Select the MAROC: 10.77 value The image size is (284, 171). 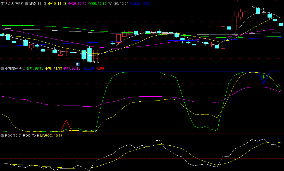tap(51, 135)
